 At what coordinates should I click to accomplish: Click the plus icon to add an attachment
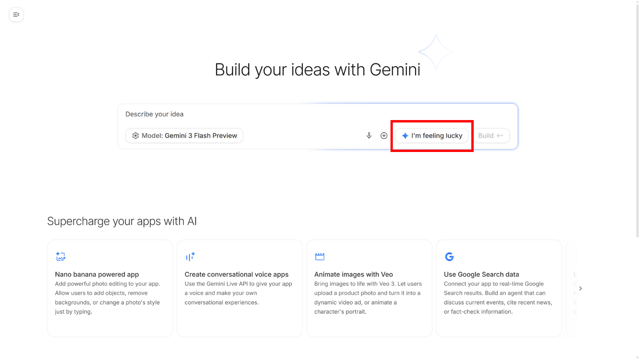click(384, 135)
